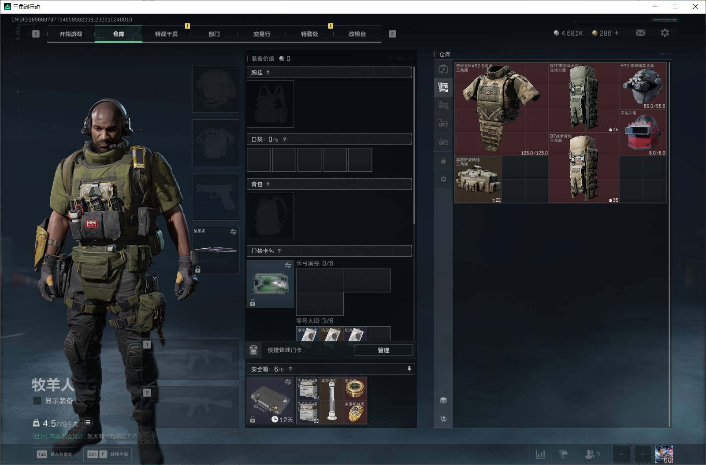
Task: Click the 转移全部 button
Action: pyautogui.click(x=108, y=454)
